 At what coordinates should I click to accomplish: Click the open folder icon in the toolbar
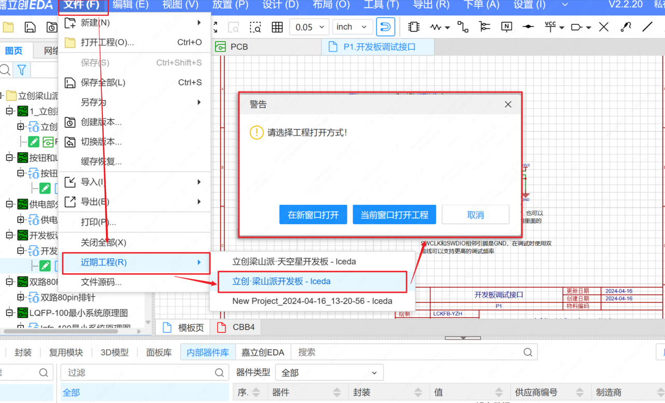click(x=8, y=27)
